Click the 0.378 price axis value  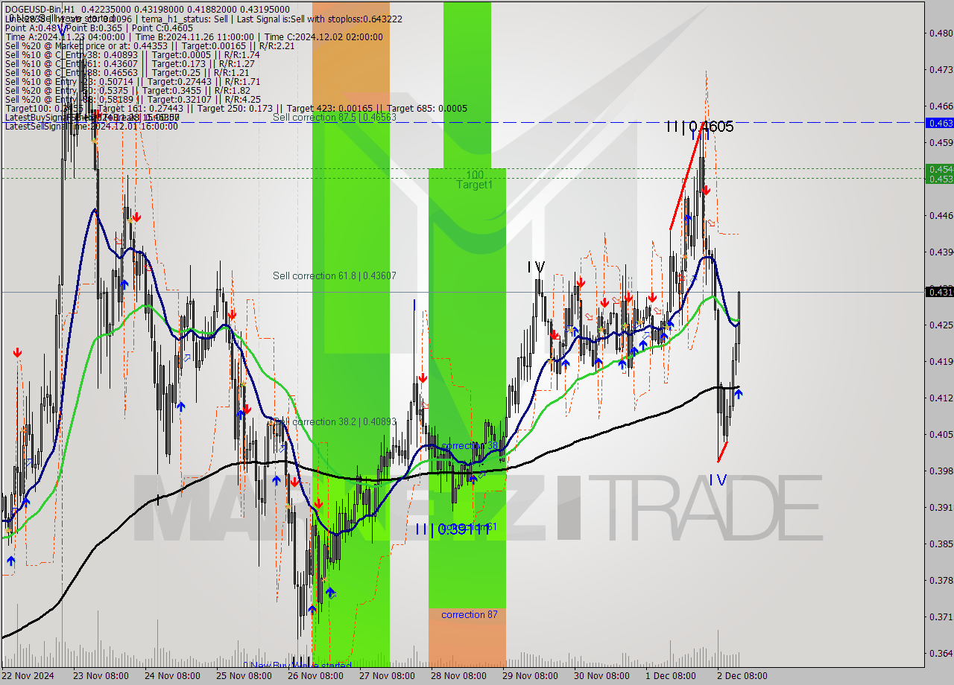941,580
